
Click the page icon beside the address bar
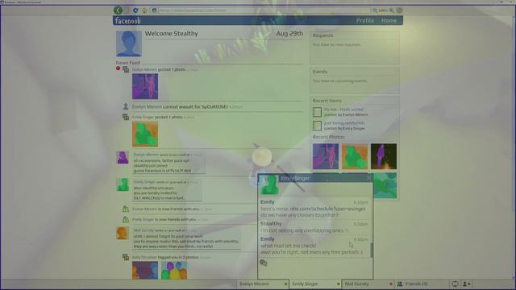pyautogui.click(x=154, y=10)
